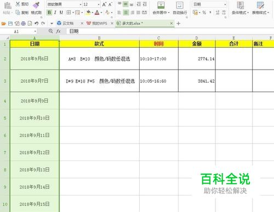Screen dimensions: 274x212
Task: Open the borders dropdown arrow
Action: click(x=73, y=13)
